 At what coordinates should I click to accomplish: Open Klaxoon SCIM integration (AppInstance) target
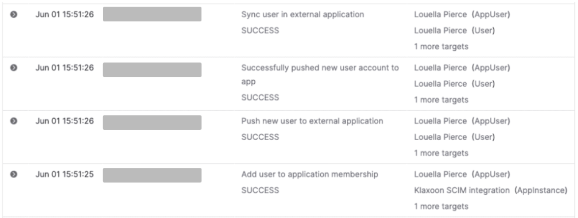(490, 190)
